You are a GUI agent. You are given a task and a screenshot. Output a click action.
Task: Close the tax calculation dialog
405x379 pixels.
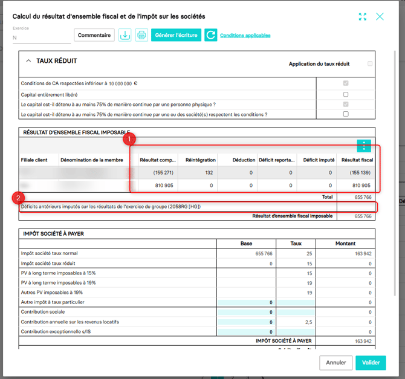[380, 17]
